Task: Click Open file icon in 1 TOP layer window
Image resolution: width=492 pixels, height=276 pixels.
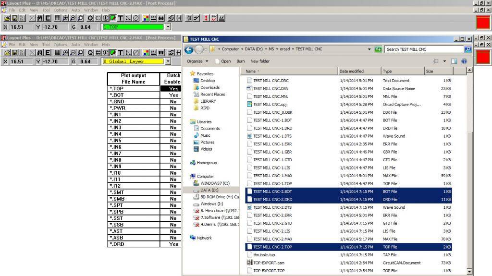Action: click(x=7, y=18)
